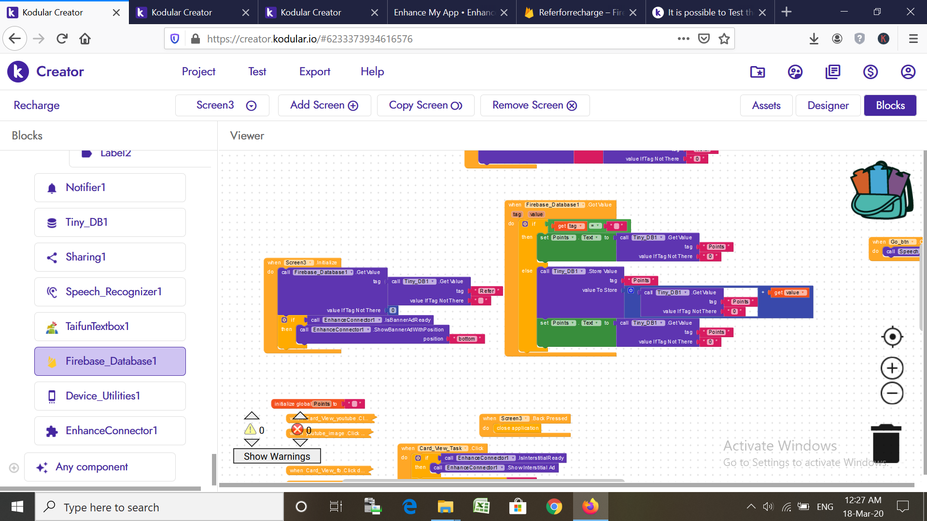Zoom out of the blocks workspace

892,393
